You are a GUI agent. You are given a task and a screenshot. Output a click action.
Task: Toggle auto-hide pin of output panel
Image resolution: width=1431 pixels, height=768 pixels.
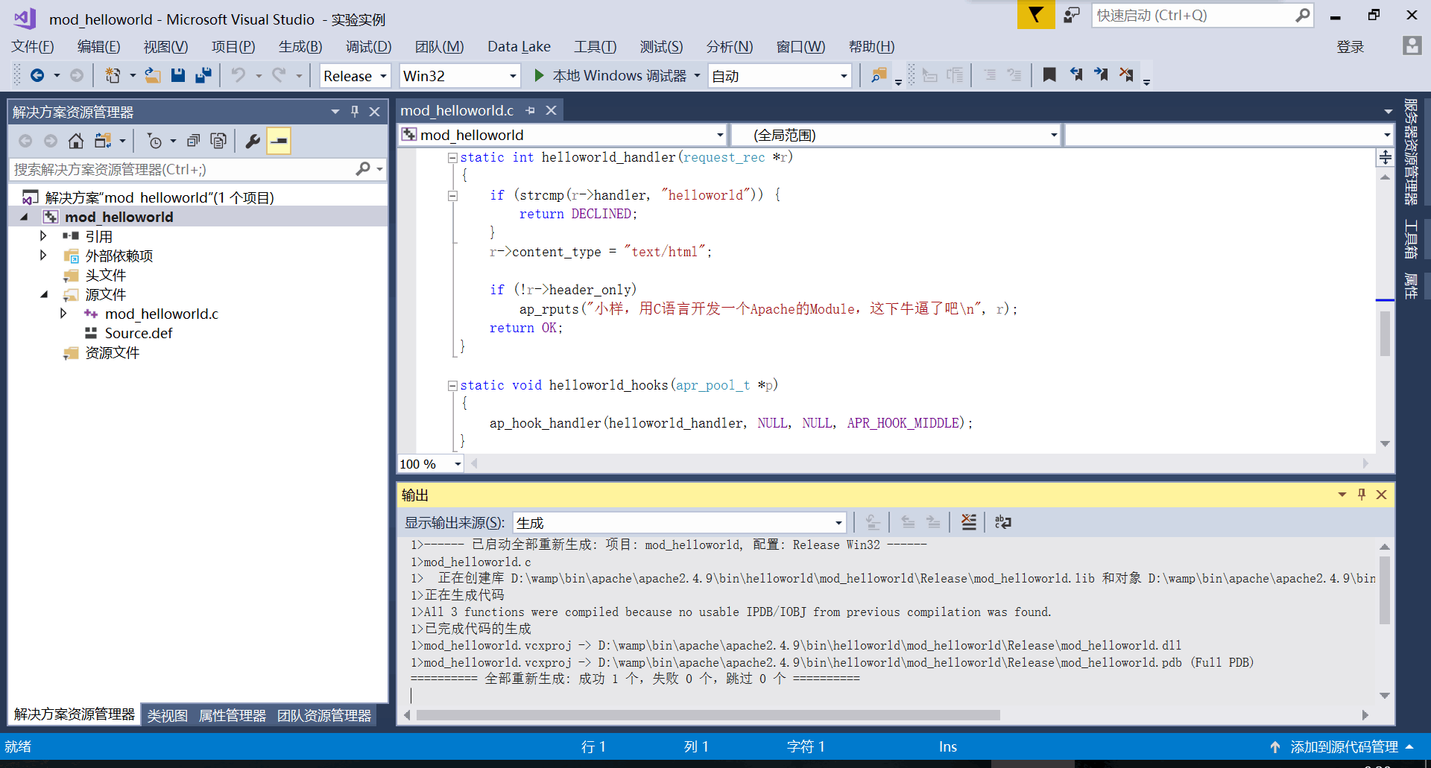click(x=1362, y=495)
